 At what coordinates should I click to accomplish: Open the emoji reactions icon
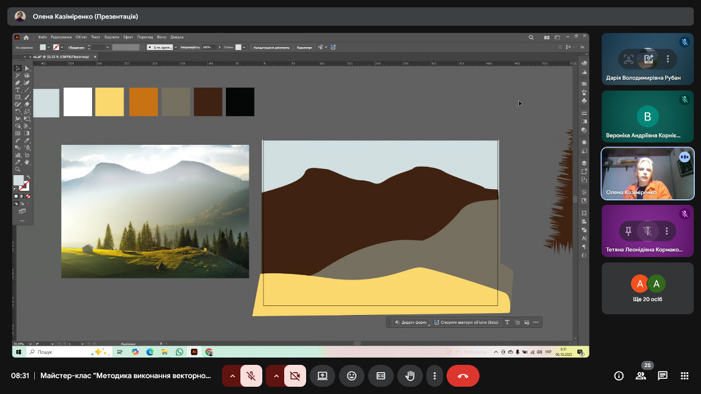[352, 376]
